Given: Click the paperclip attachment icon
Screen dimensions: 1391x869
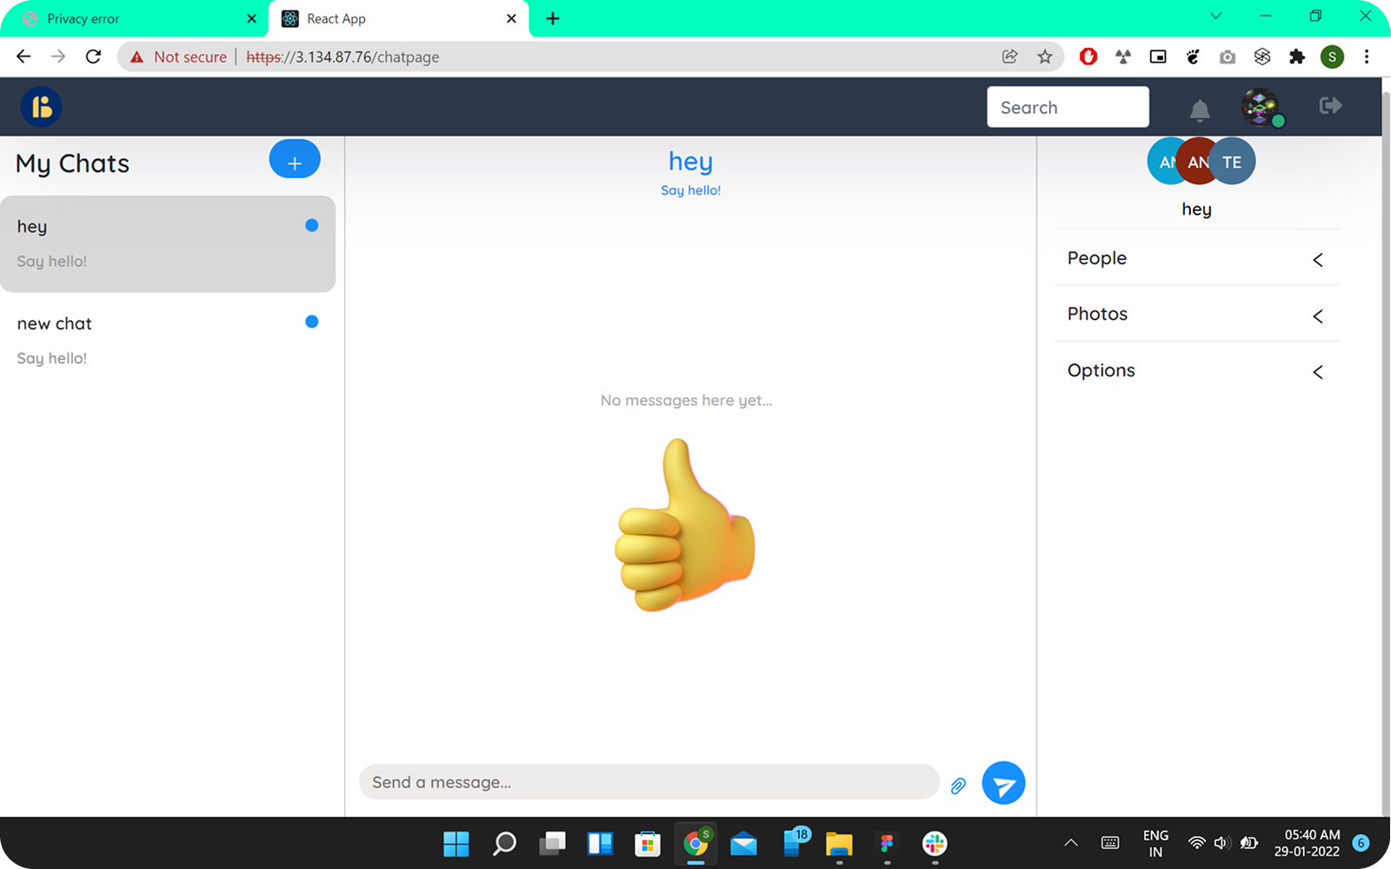Looking at the screenshot, I should [958, 786].
